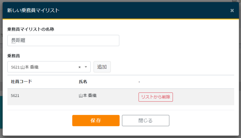Click the dark blue dialog header bar
Image resolution: width=241 pixels, height=138 pixels.
click(145, 11)
